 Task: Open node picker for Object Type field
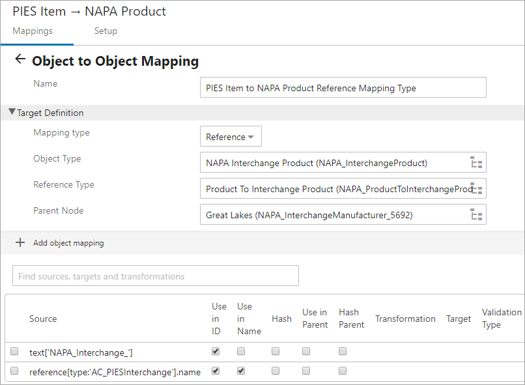coord(475,162)
